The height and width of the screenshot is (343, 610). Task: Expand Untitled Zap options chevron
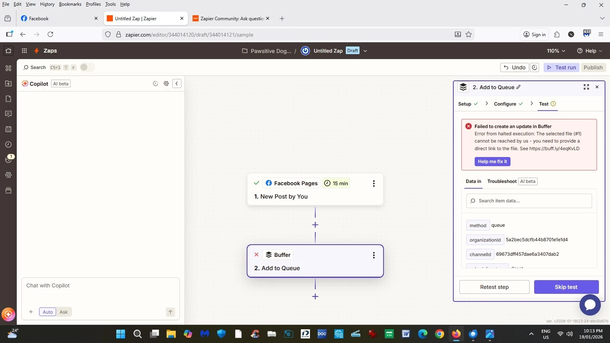point(365,51)
